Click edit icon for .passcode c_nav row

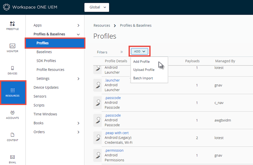click(x=98, y=103)
